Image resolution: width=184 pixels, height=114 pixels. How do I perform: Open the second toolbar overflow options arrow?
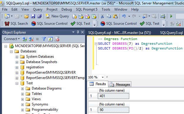click(164, 25)
